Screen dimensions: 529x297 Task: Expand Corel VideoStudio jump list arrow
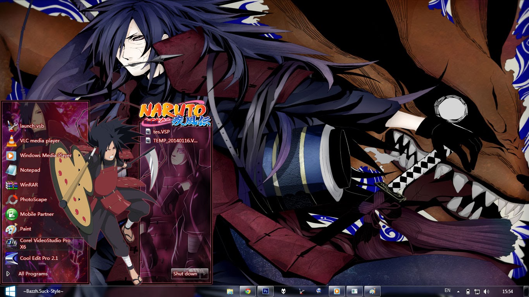coord(79,244)
